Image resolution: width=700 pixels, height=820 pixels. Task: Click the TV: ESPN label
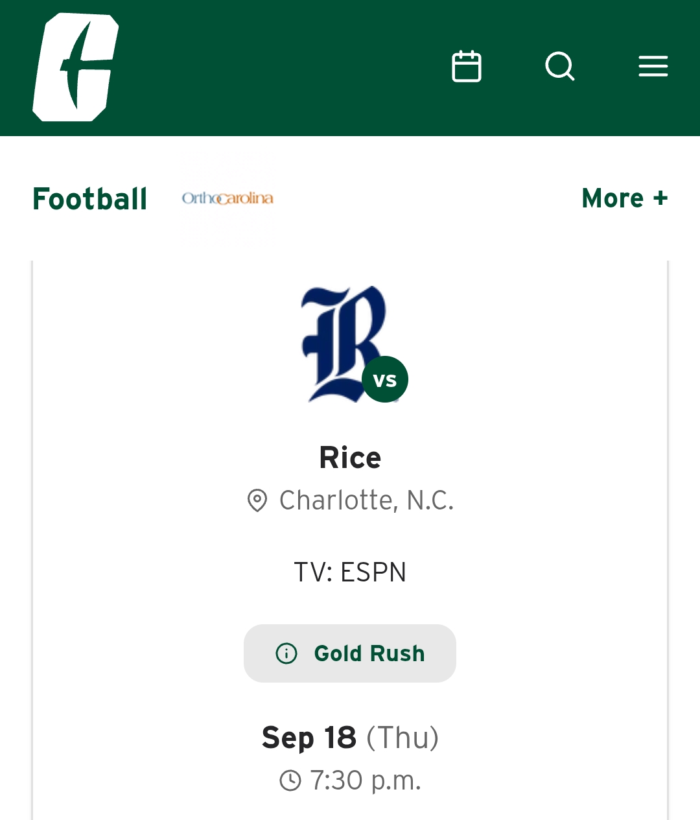click(350, 572)
